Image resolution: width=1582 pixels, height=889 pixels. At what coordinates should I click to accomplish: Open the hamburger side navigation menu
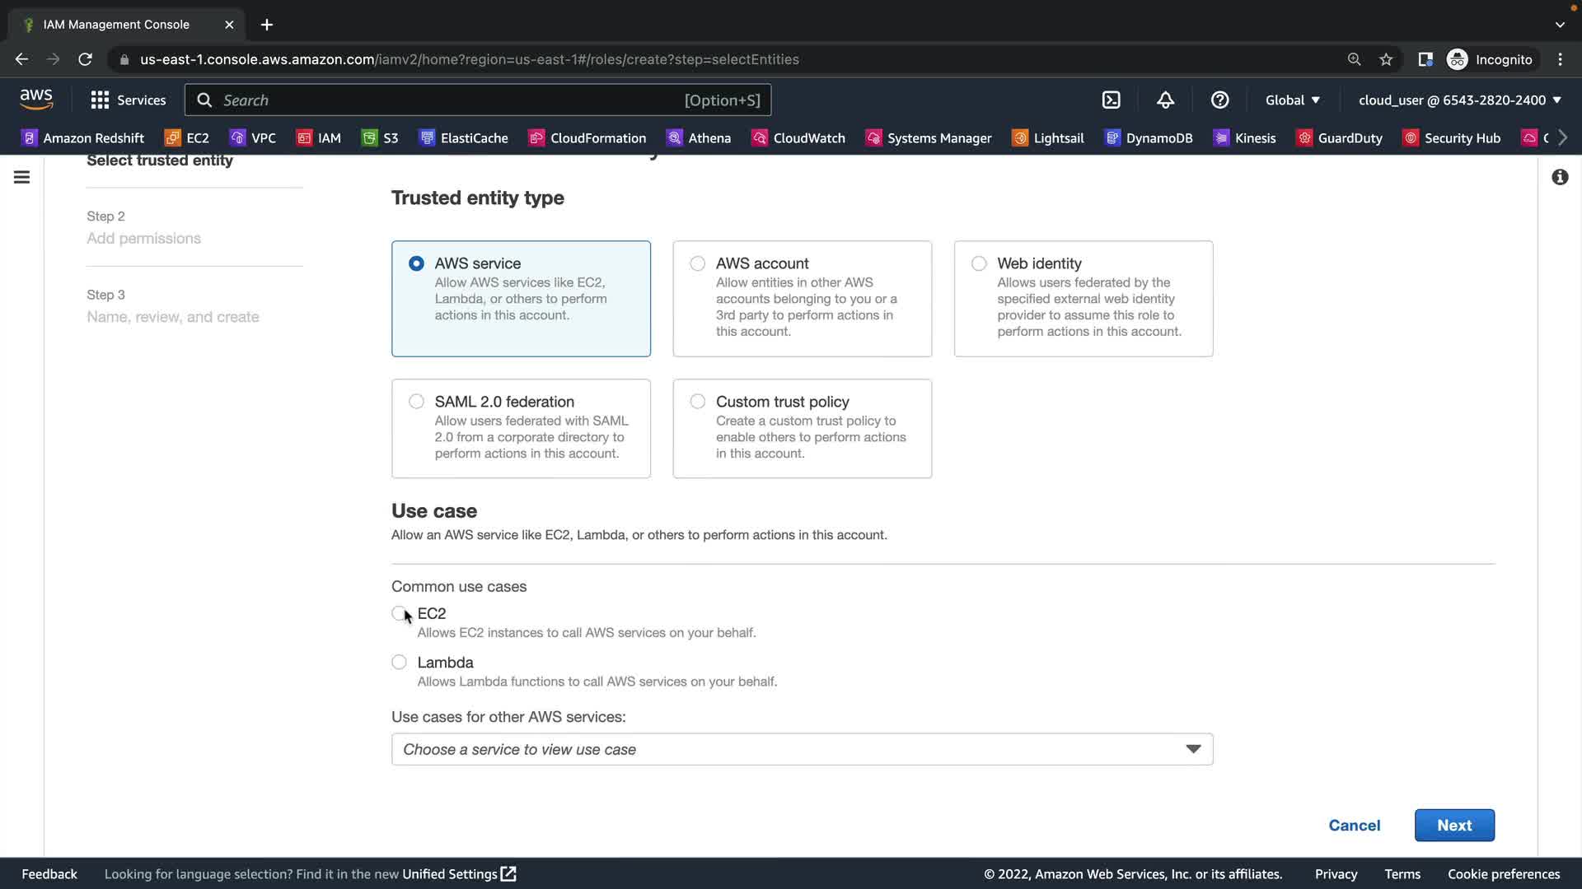22,177
